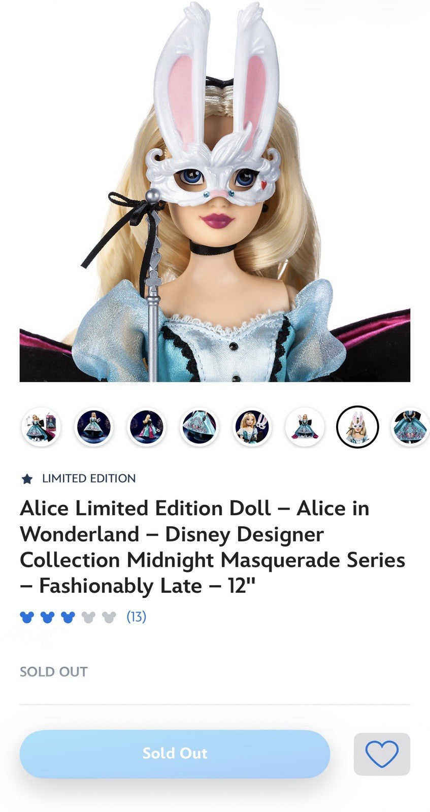Select the highlighted rabbit mask close-up thumbnail
Image resolution: width=430 pixels, height=812 pixels.
[357, 427]
